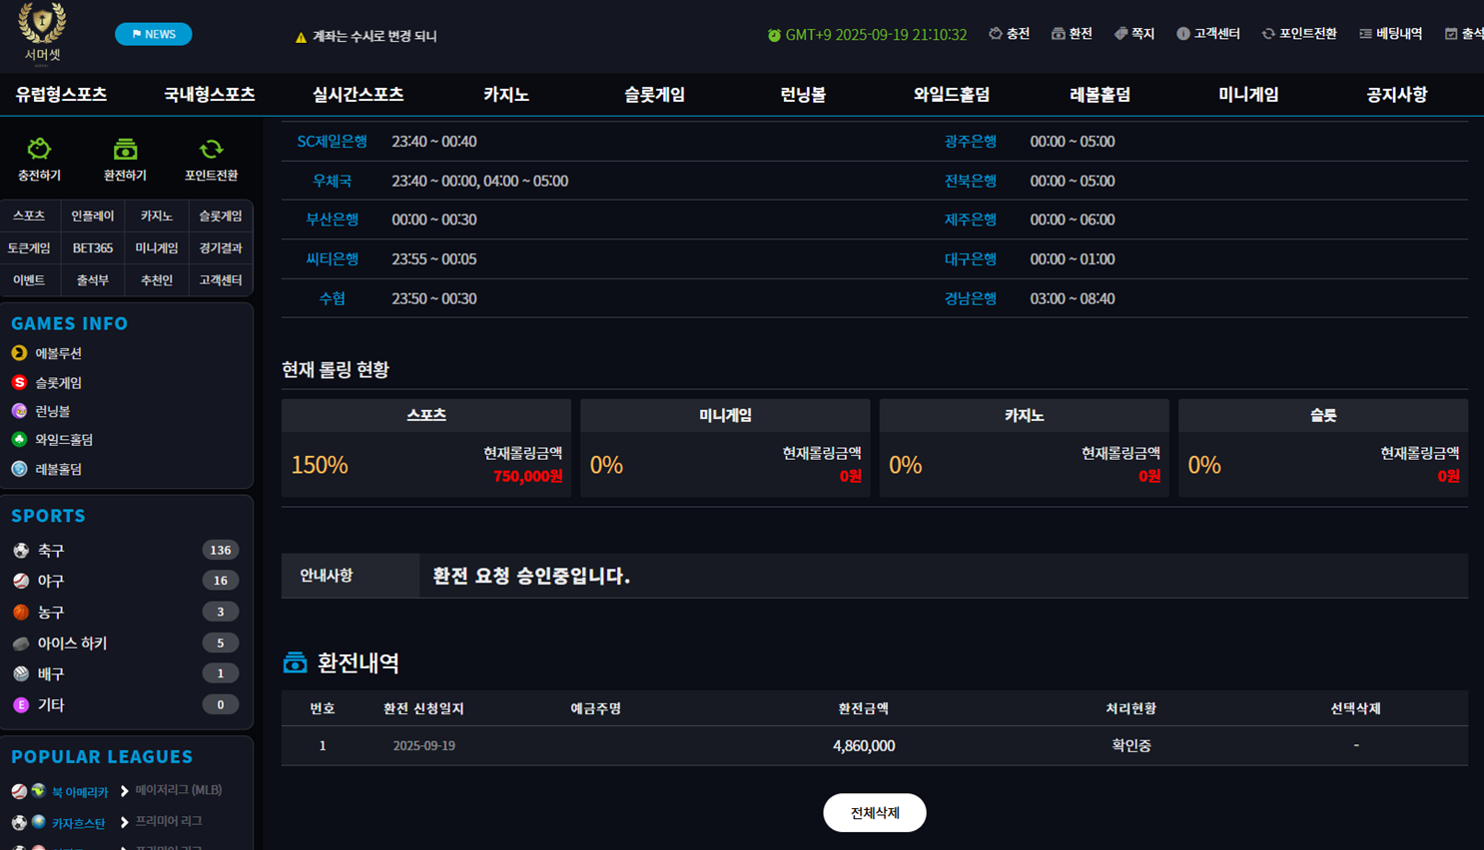Image resolution: width=1484 pixels, height=850 pixels.
Task: Choose 축구 in the sports list
Action: (51, 551)
